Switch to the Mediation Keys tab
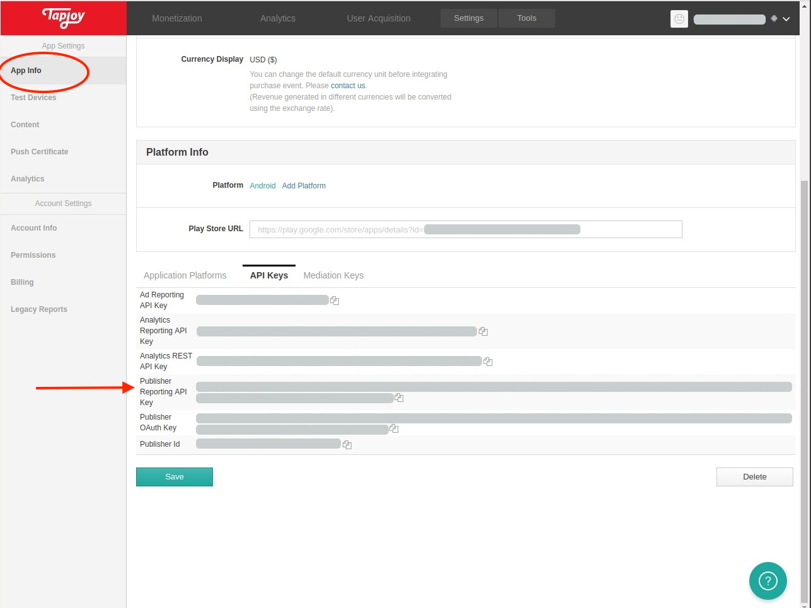 point(333,275)
